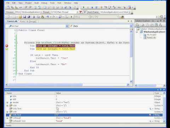Click the red thread filter flag icon
The image size is (170, 128).
(81, 12)
